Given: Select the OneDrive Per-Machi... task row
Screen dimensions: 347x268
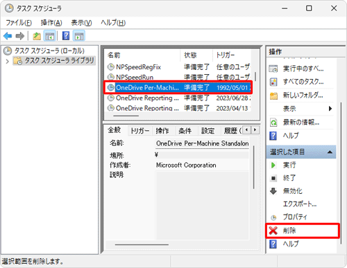Looking at the screenshot, I should (178, 87).
